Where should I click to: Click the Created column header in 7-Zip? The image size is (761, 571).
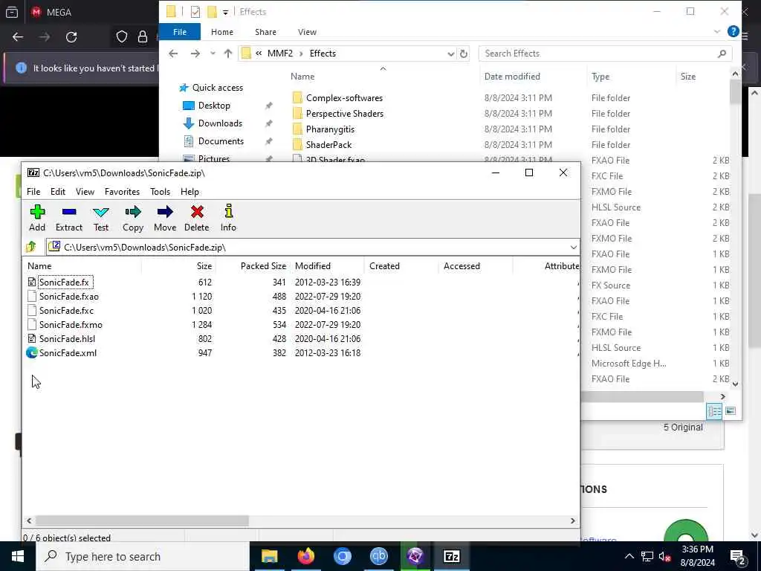click(402, 266)
